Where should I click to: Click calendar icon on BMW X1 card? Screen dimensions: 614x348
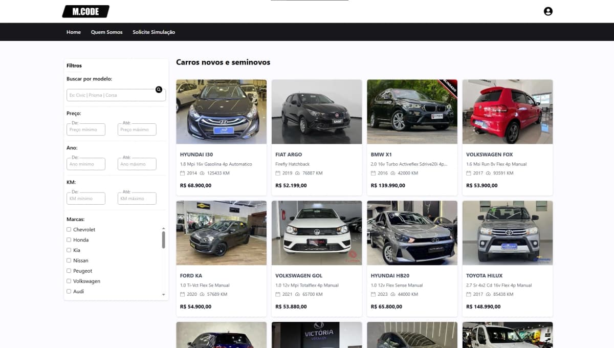(x=373, y=173)
